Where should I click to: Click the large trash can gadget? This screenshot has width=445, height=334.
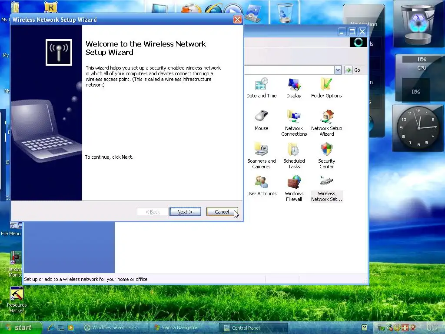click(418, 24)
